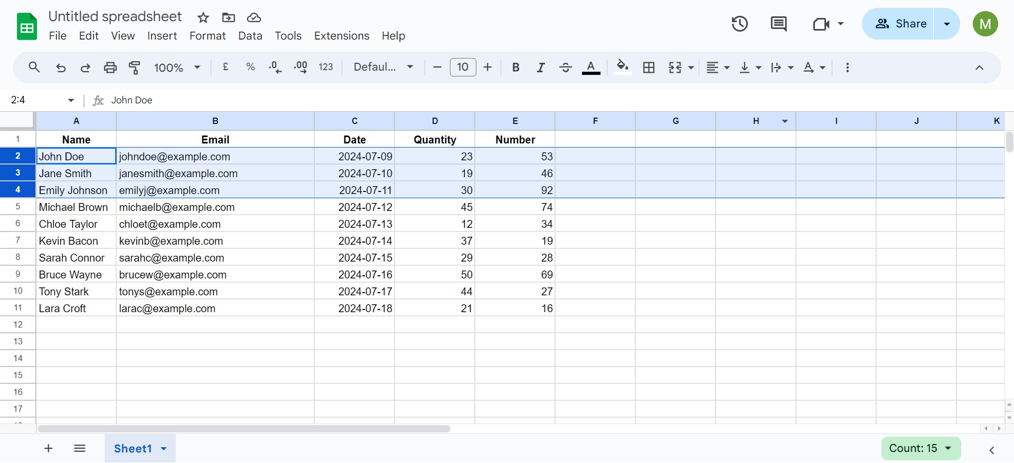Open the borders tool
This screenshot has width=1014, height=463.
pyautogui.click(x=649, y=67)
